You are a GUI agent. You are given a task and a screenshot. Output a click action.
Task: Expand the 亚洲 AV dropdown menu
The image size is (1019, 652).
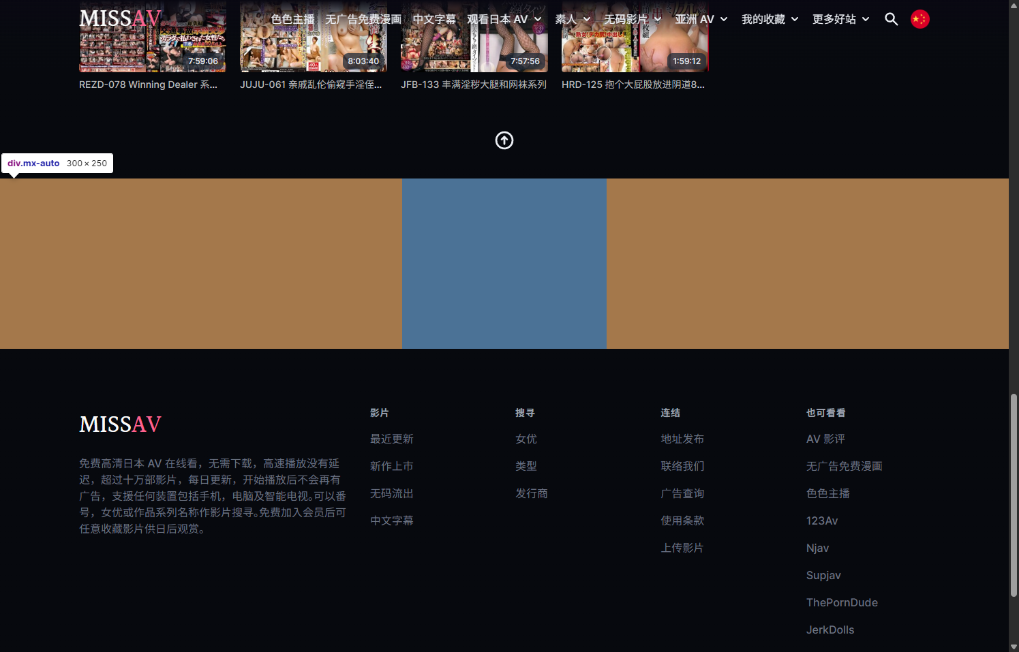701,19
